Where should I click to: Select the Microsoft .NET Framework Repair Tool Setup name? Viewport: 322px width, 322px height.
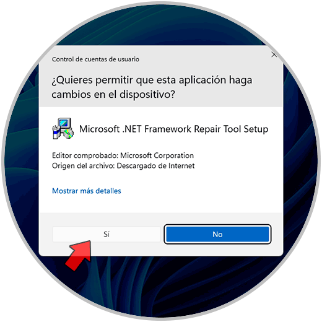click(x=173, y=129)
